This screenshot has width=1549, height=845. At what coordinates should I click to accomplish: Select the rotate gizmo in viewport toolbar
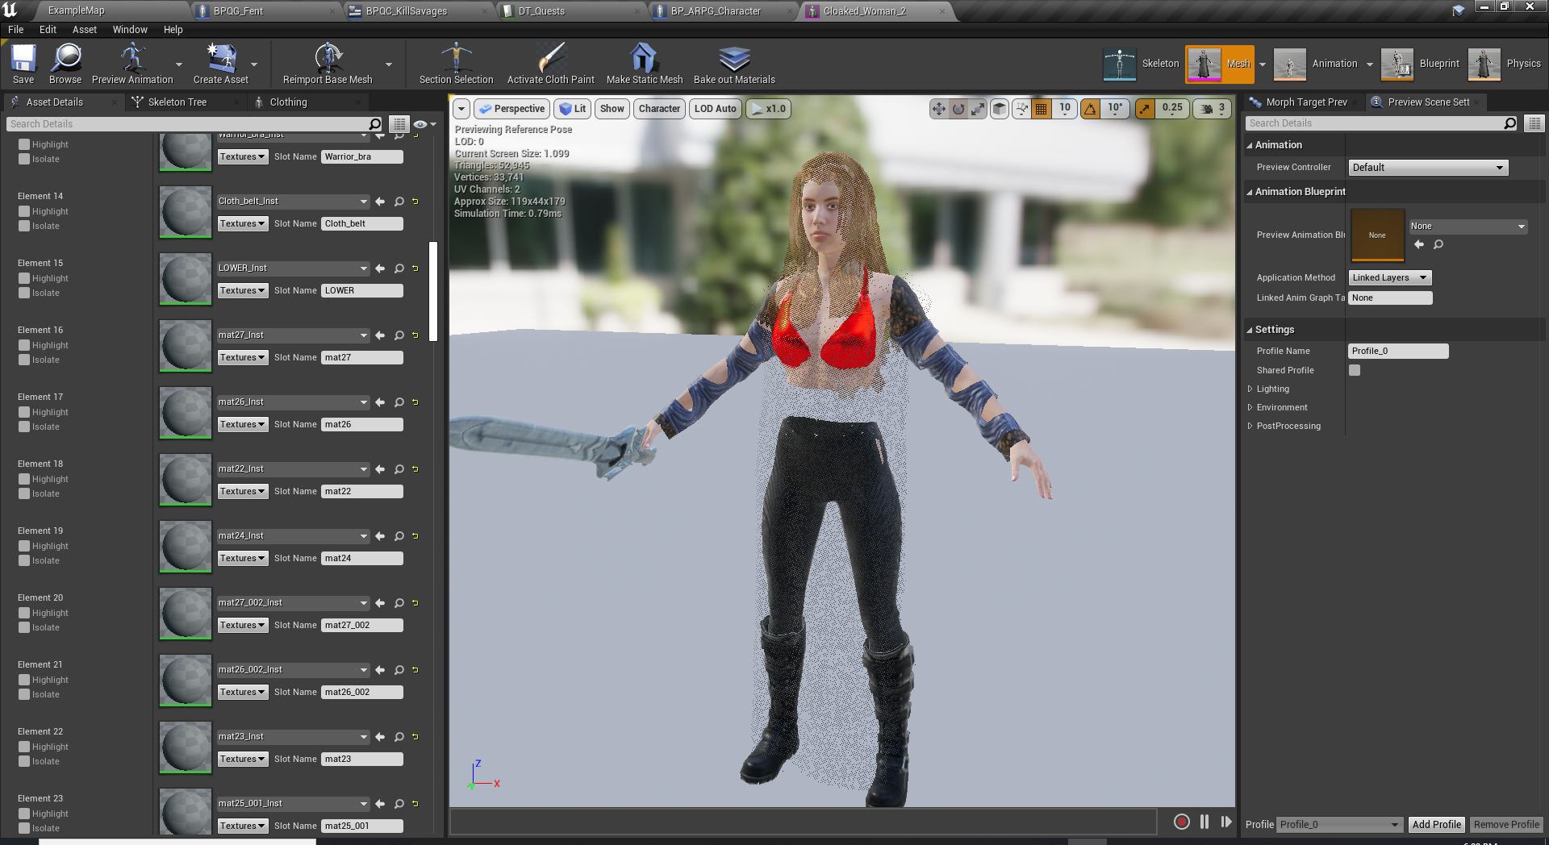[958, 109]
